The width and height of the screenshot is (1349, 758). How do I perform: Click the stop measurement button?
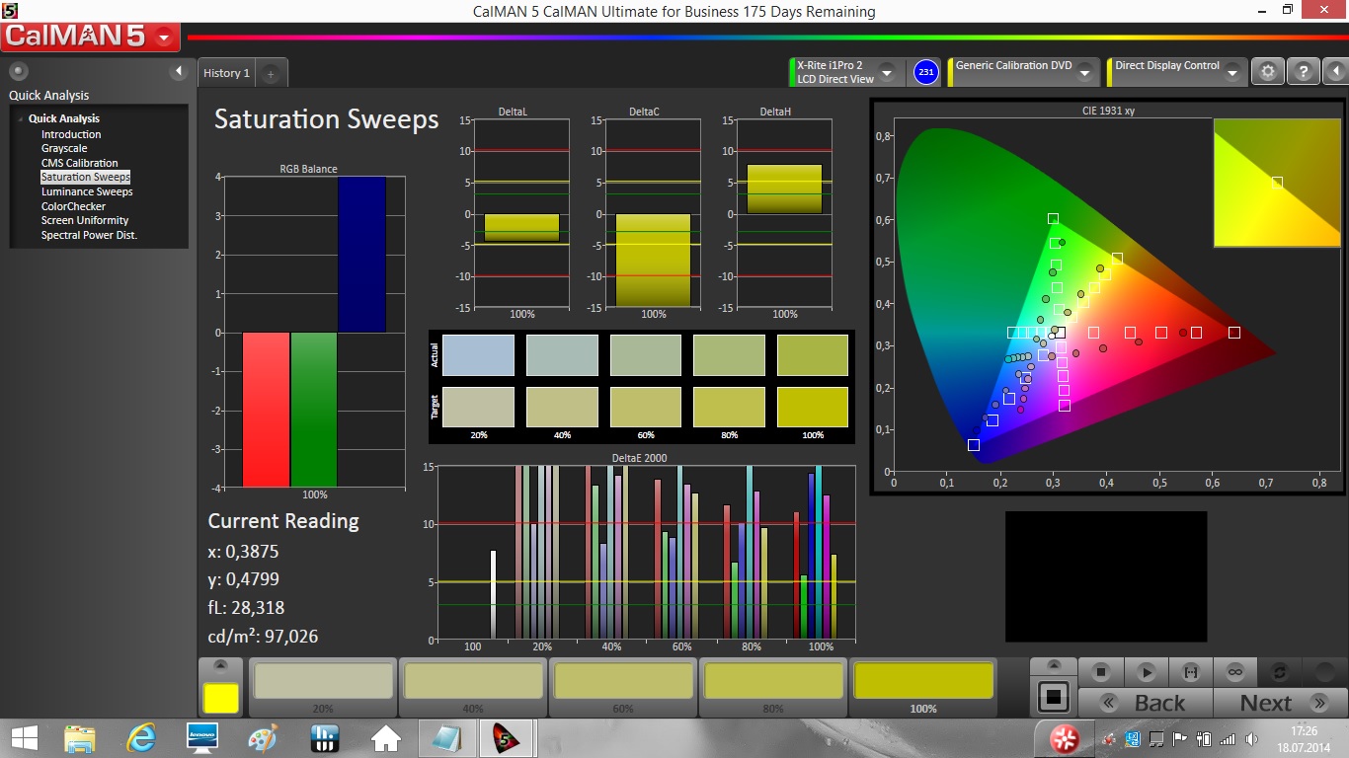click(x=1101, y=672)
